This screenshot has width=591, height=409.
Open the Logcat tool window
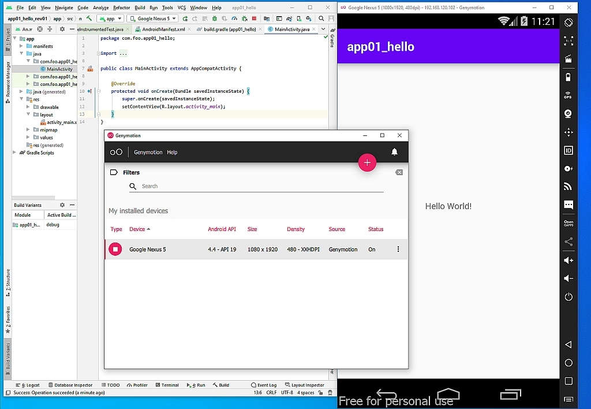pyautogui.click(x=28, y=385)
